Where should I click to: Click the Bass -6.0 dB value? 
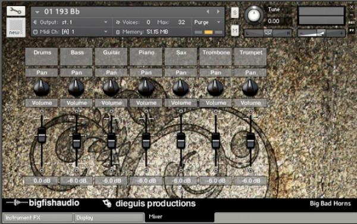point(76,181)
